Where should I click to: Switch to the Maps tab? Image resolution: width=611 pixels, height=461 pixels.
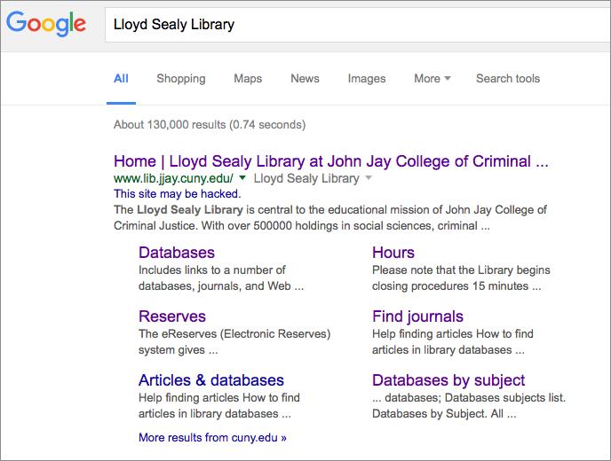coord(248,79)
